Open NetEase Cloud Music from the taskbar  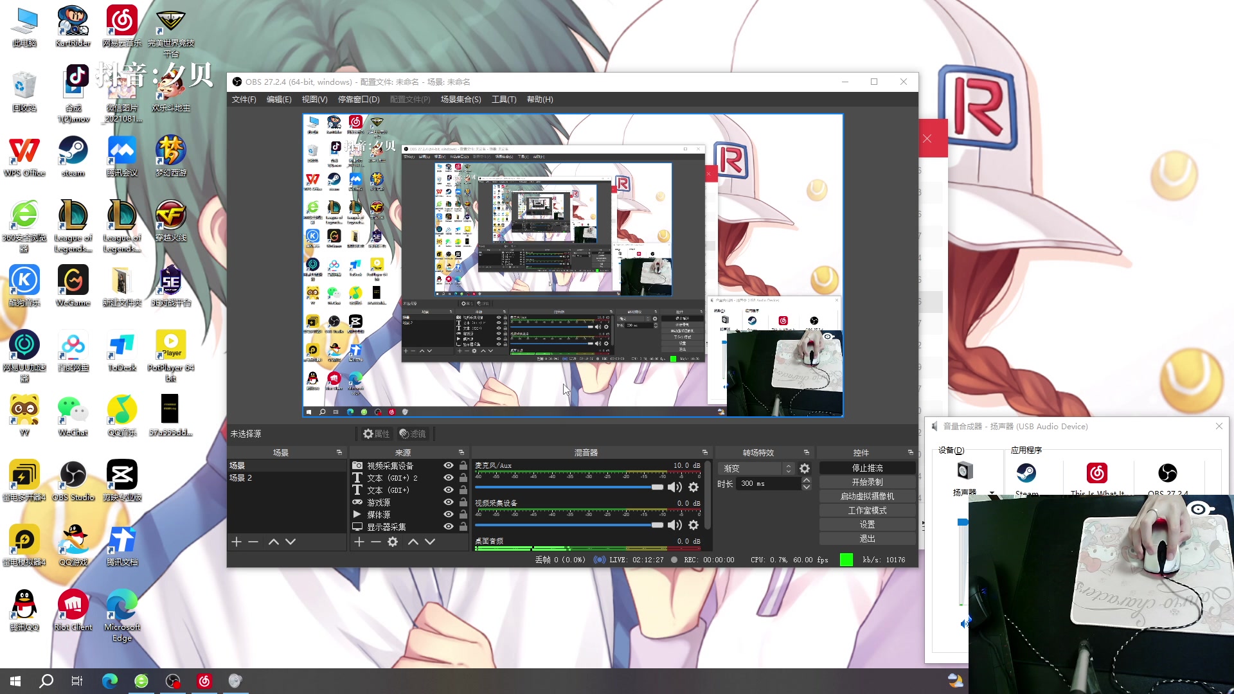pyautogui.click(x=204, y=681)
